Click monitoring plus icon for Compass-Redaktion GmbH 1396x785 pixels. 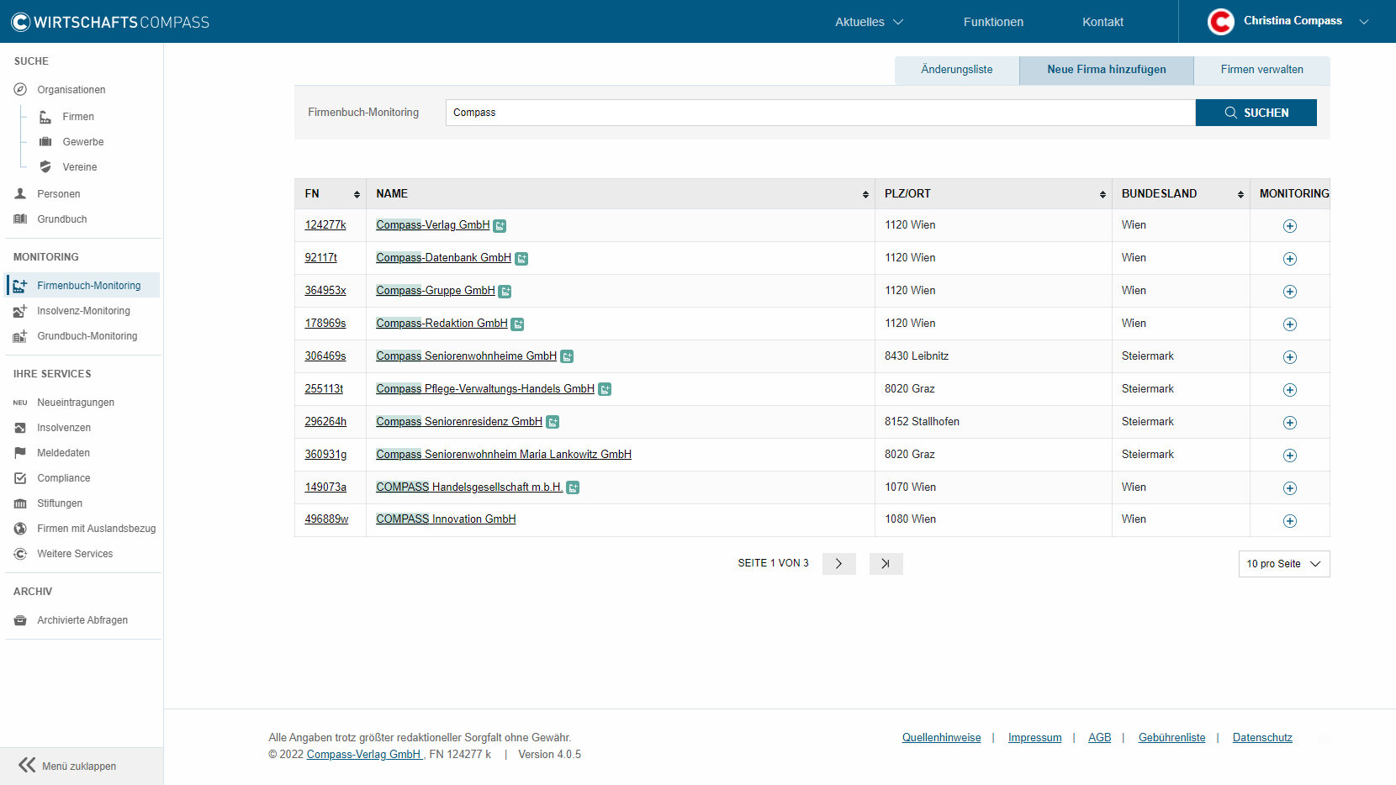click(1289, 324)
